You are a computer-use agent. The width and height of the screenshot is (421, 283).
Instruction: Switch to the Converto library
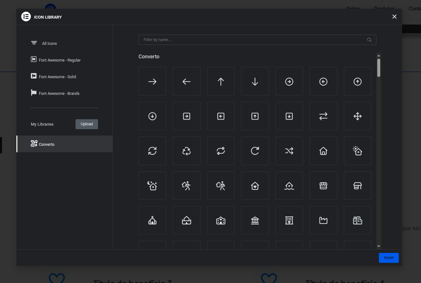tap(64, 144)
